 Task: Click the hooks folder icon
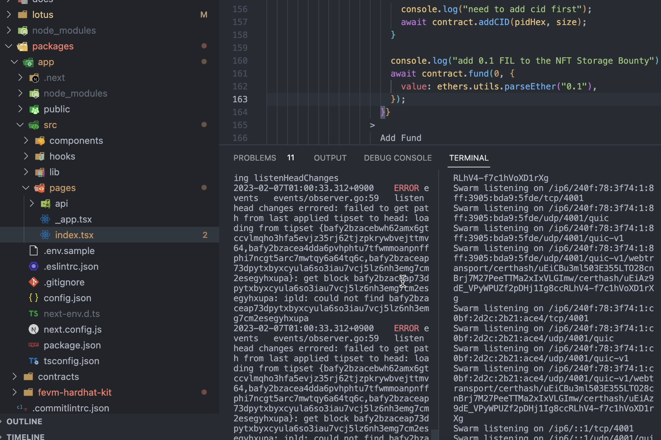click(x=40, y=156)
